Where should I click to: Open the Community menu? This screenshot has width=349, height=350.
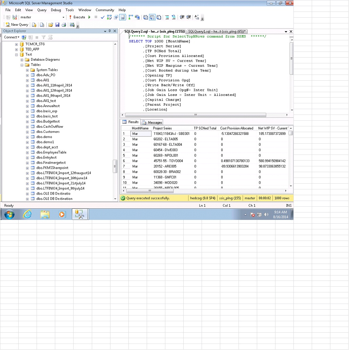[105, 10]
